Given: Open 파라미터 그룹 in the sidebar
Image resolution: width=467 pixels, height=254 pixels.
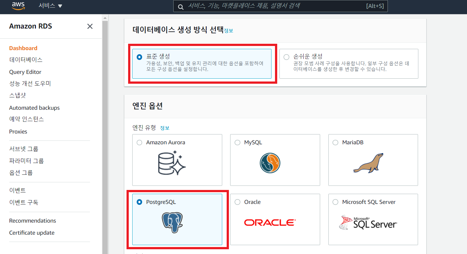Looking at the screenshot, I should pos(26,161).
